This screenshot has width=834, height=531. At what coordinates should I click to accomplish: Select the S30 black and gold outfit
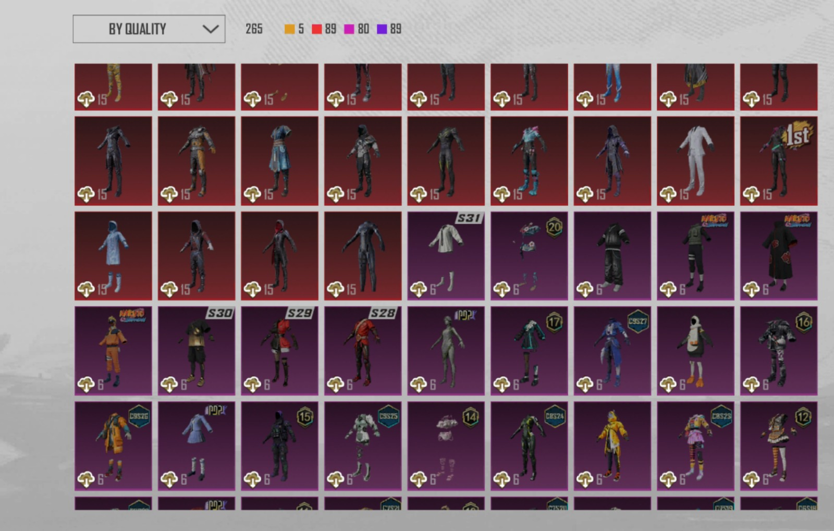[197, 351]
